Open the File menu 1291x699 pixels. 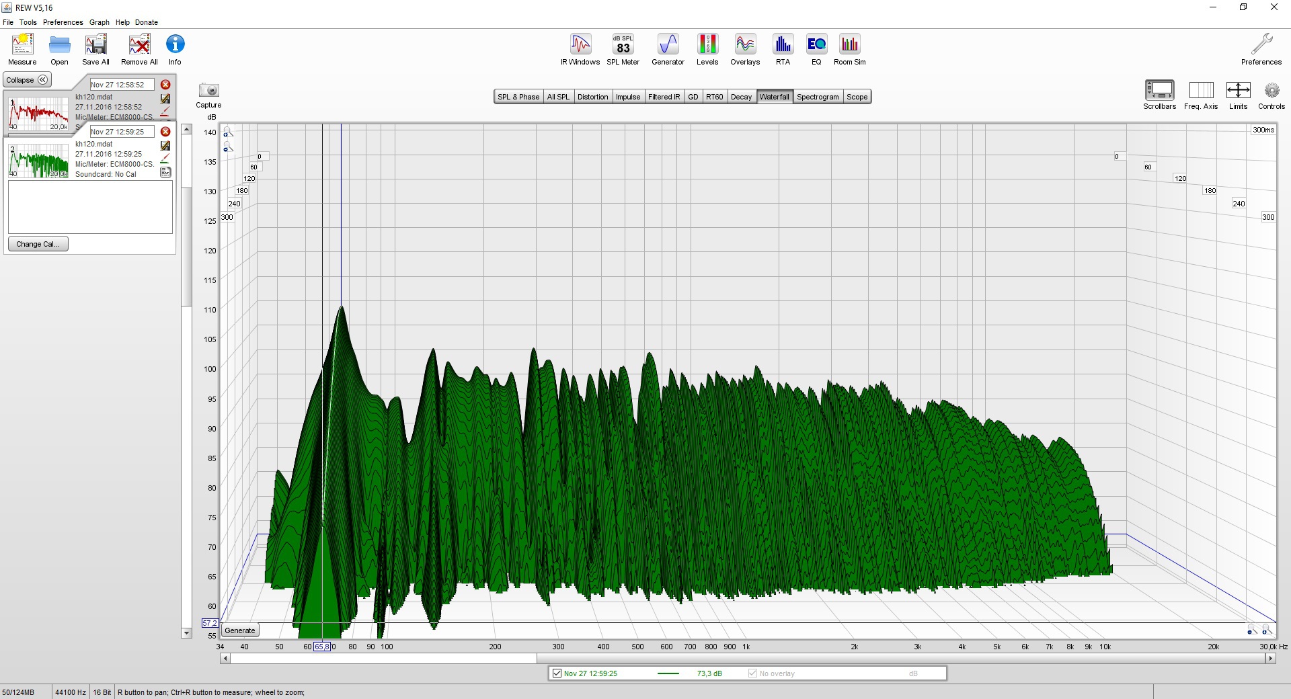tap(8, 22)
